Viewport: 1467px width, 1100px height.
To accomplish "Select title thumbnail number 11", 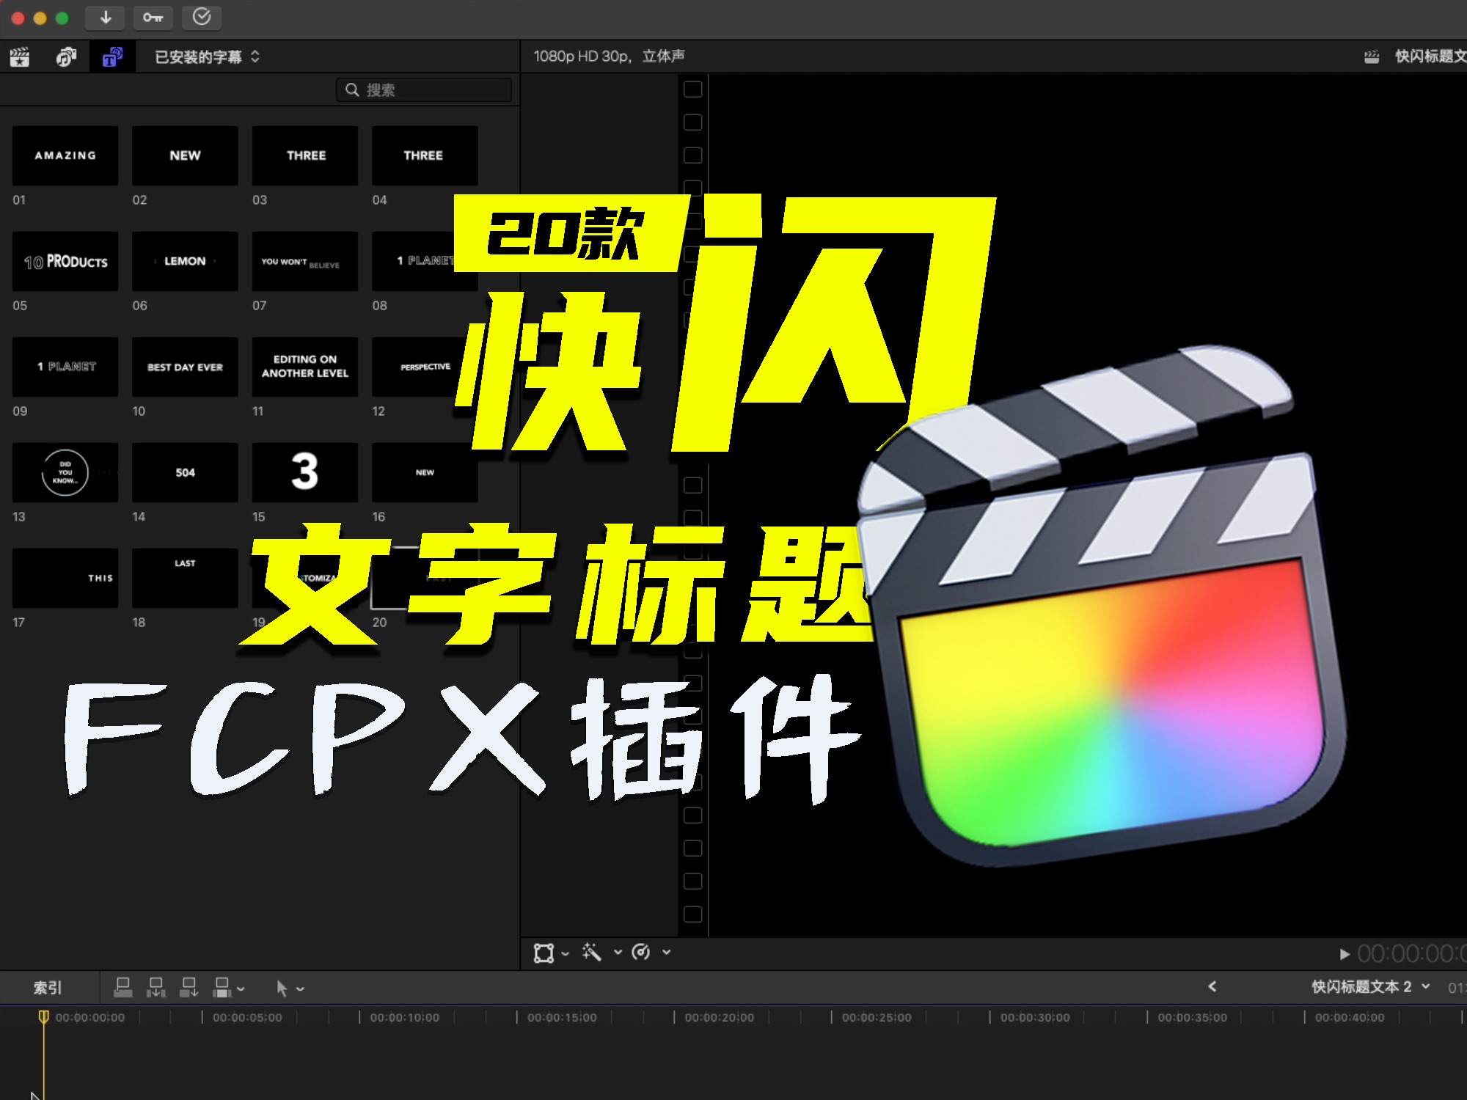I will (x=304, y=366).
